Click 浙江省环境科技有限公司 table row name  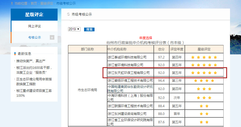pyautogui.click(x=125, y=65)
